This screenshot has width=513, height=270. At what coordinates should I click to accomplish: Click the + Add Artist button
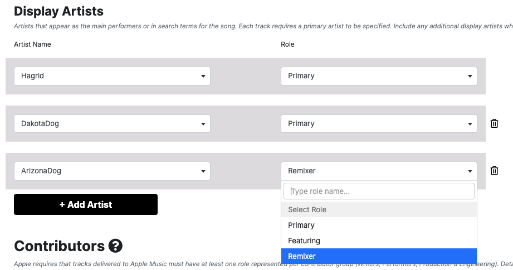point(86,204)
